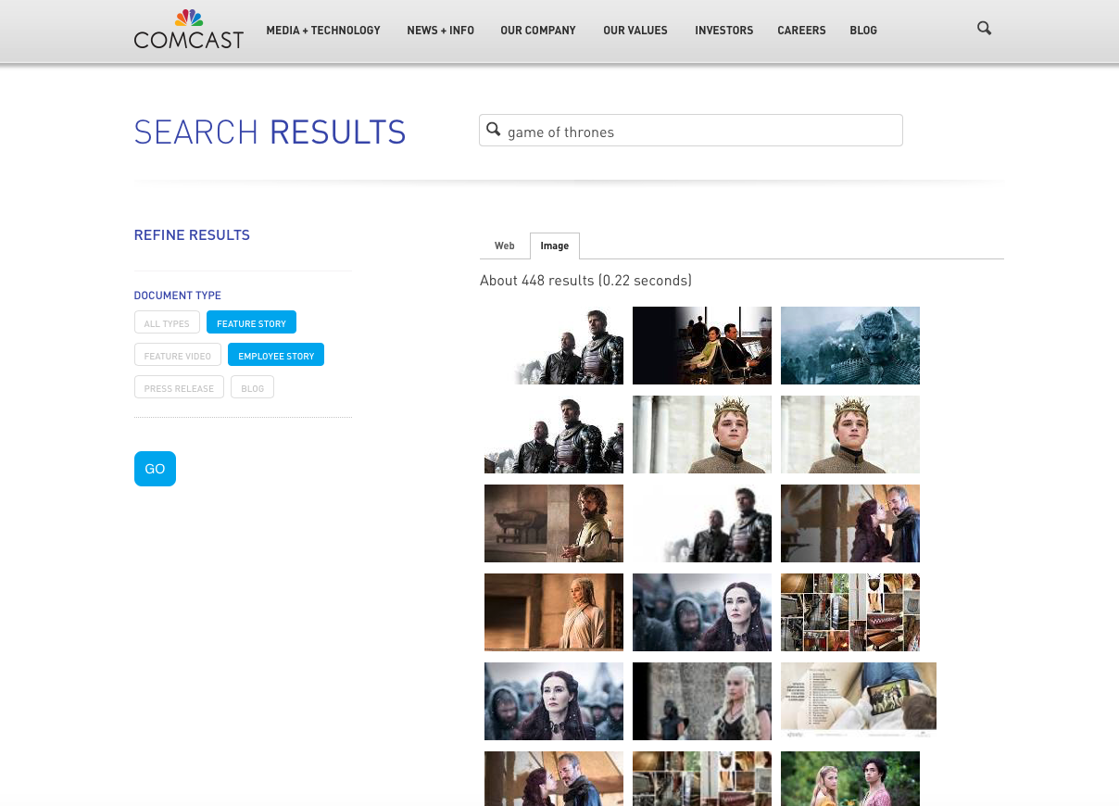Open the Daenerys with hooded figure thumbnail

click(x=702, y=701)
